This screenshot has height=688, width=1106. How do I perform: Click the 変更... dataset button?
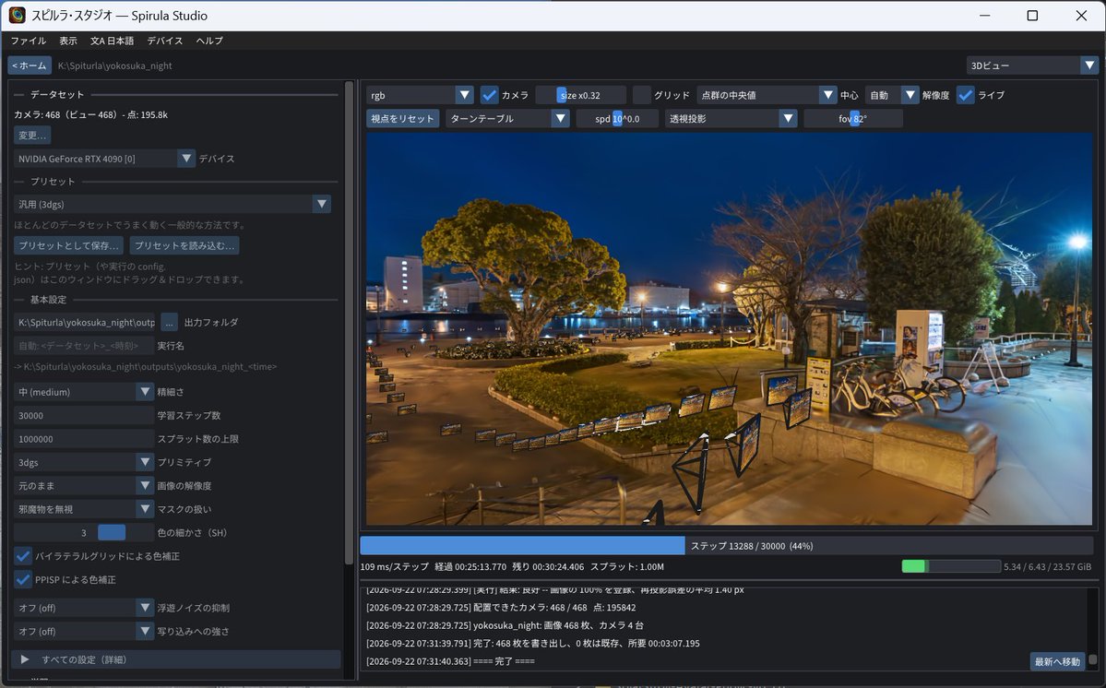pyautogui.click(x=32, y=136)
